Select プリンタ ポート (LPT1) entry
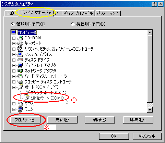This screenshot has height=143, width=165. (48, 92)
